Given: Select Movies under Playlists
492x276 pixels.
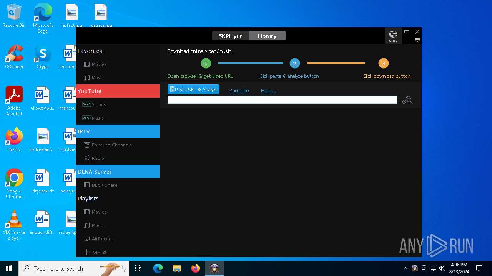Looking at the screenshot, I should [x=118, y=212].
